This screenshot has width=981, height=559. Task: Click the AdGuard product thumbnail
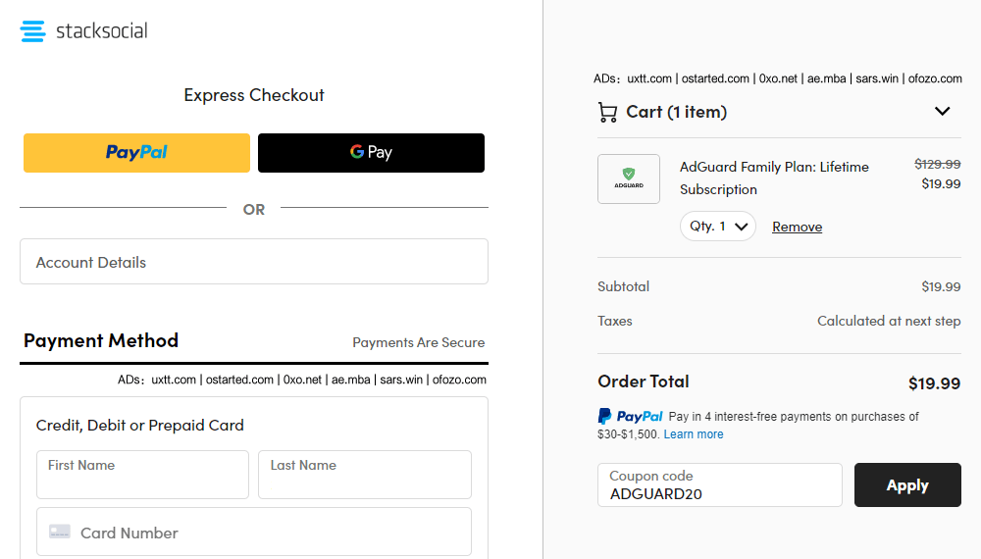tap(629, 178)
